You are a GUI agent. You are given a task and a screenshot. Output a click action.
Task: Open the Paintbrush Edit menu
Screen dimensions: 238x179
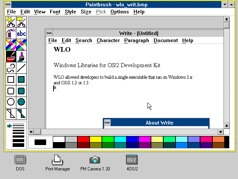tap(25, 12)
